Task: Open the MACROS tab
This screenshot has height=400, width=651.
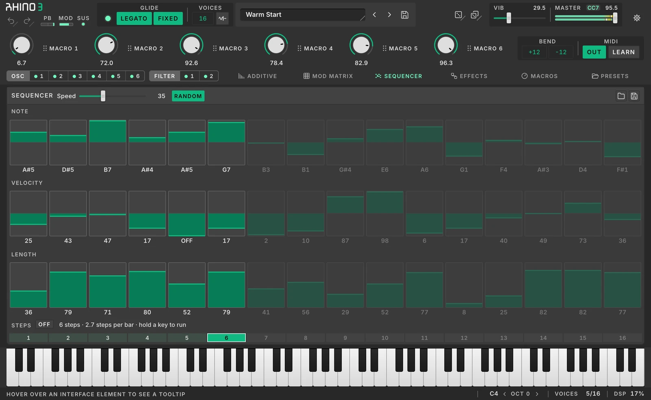Action: pyautogui.click(x=540, y=76)
